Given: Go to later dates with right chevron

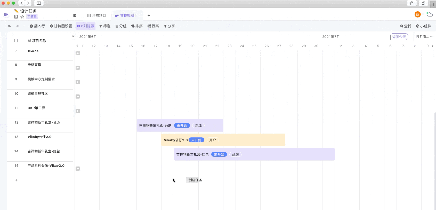Looking at the screenshot, I should [433, 46].
